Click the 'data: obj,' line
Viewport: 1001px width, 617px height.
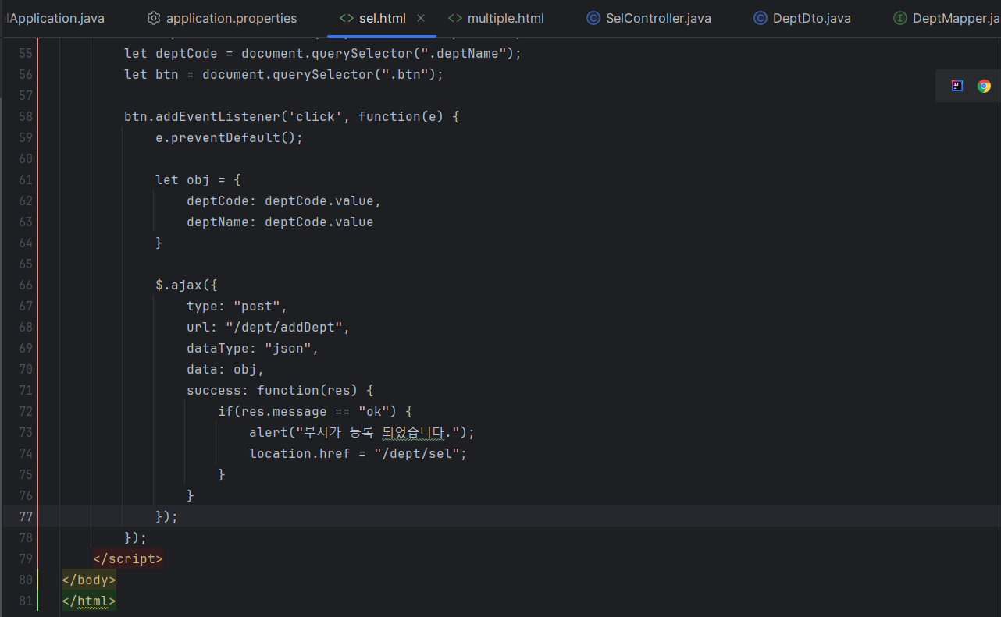click(225, 369)
